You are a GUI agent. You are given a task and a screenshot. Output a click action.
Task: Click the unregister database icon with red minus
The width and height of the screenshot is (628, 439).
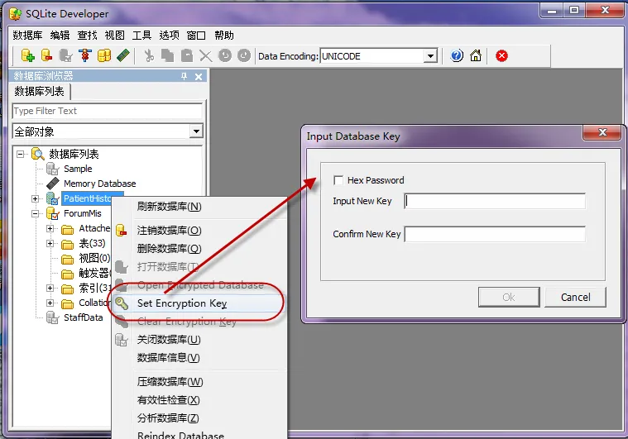[46, 55]
